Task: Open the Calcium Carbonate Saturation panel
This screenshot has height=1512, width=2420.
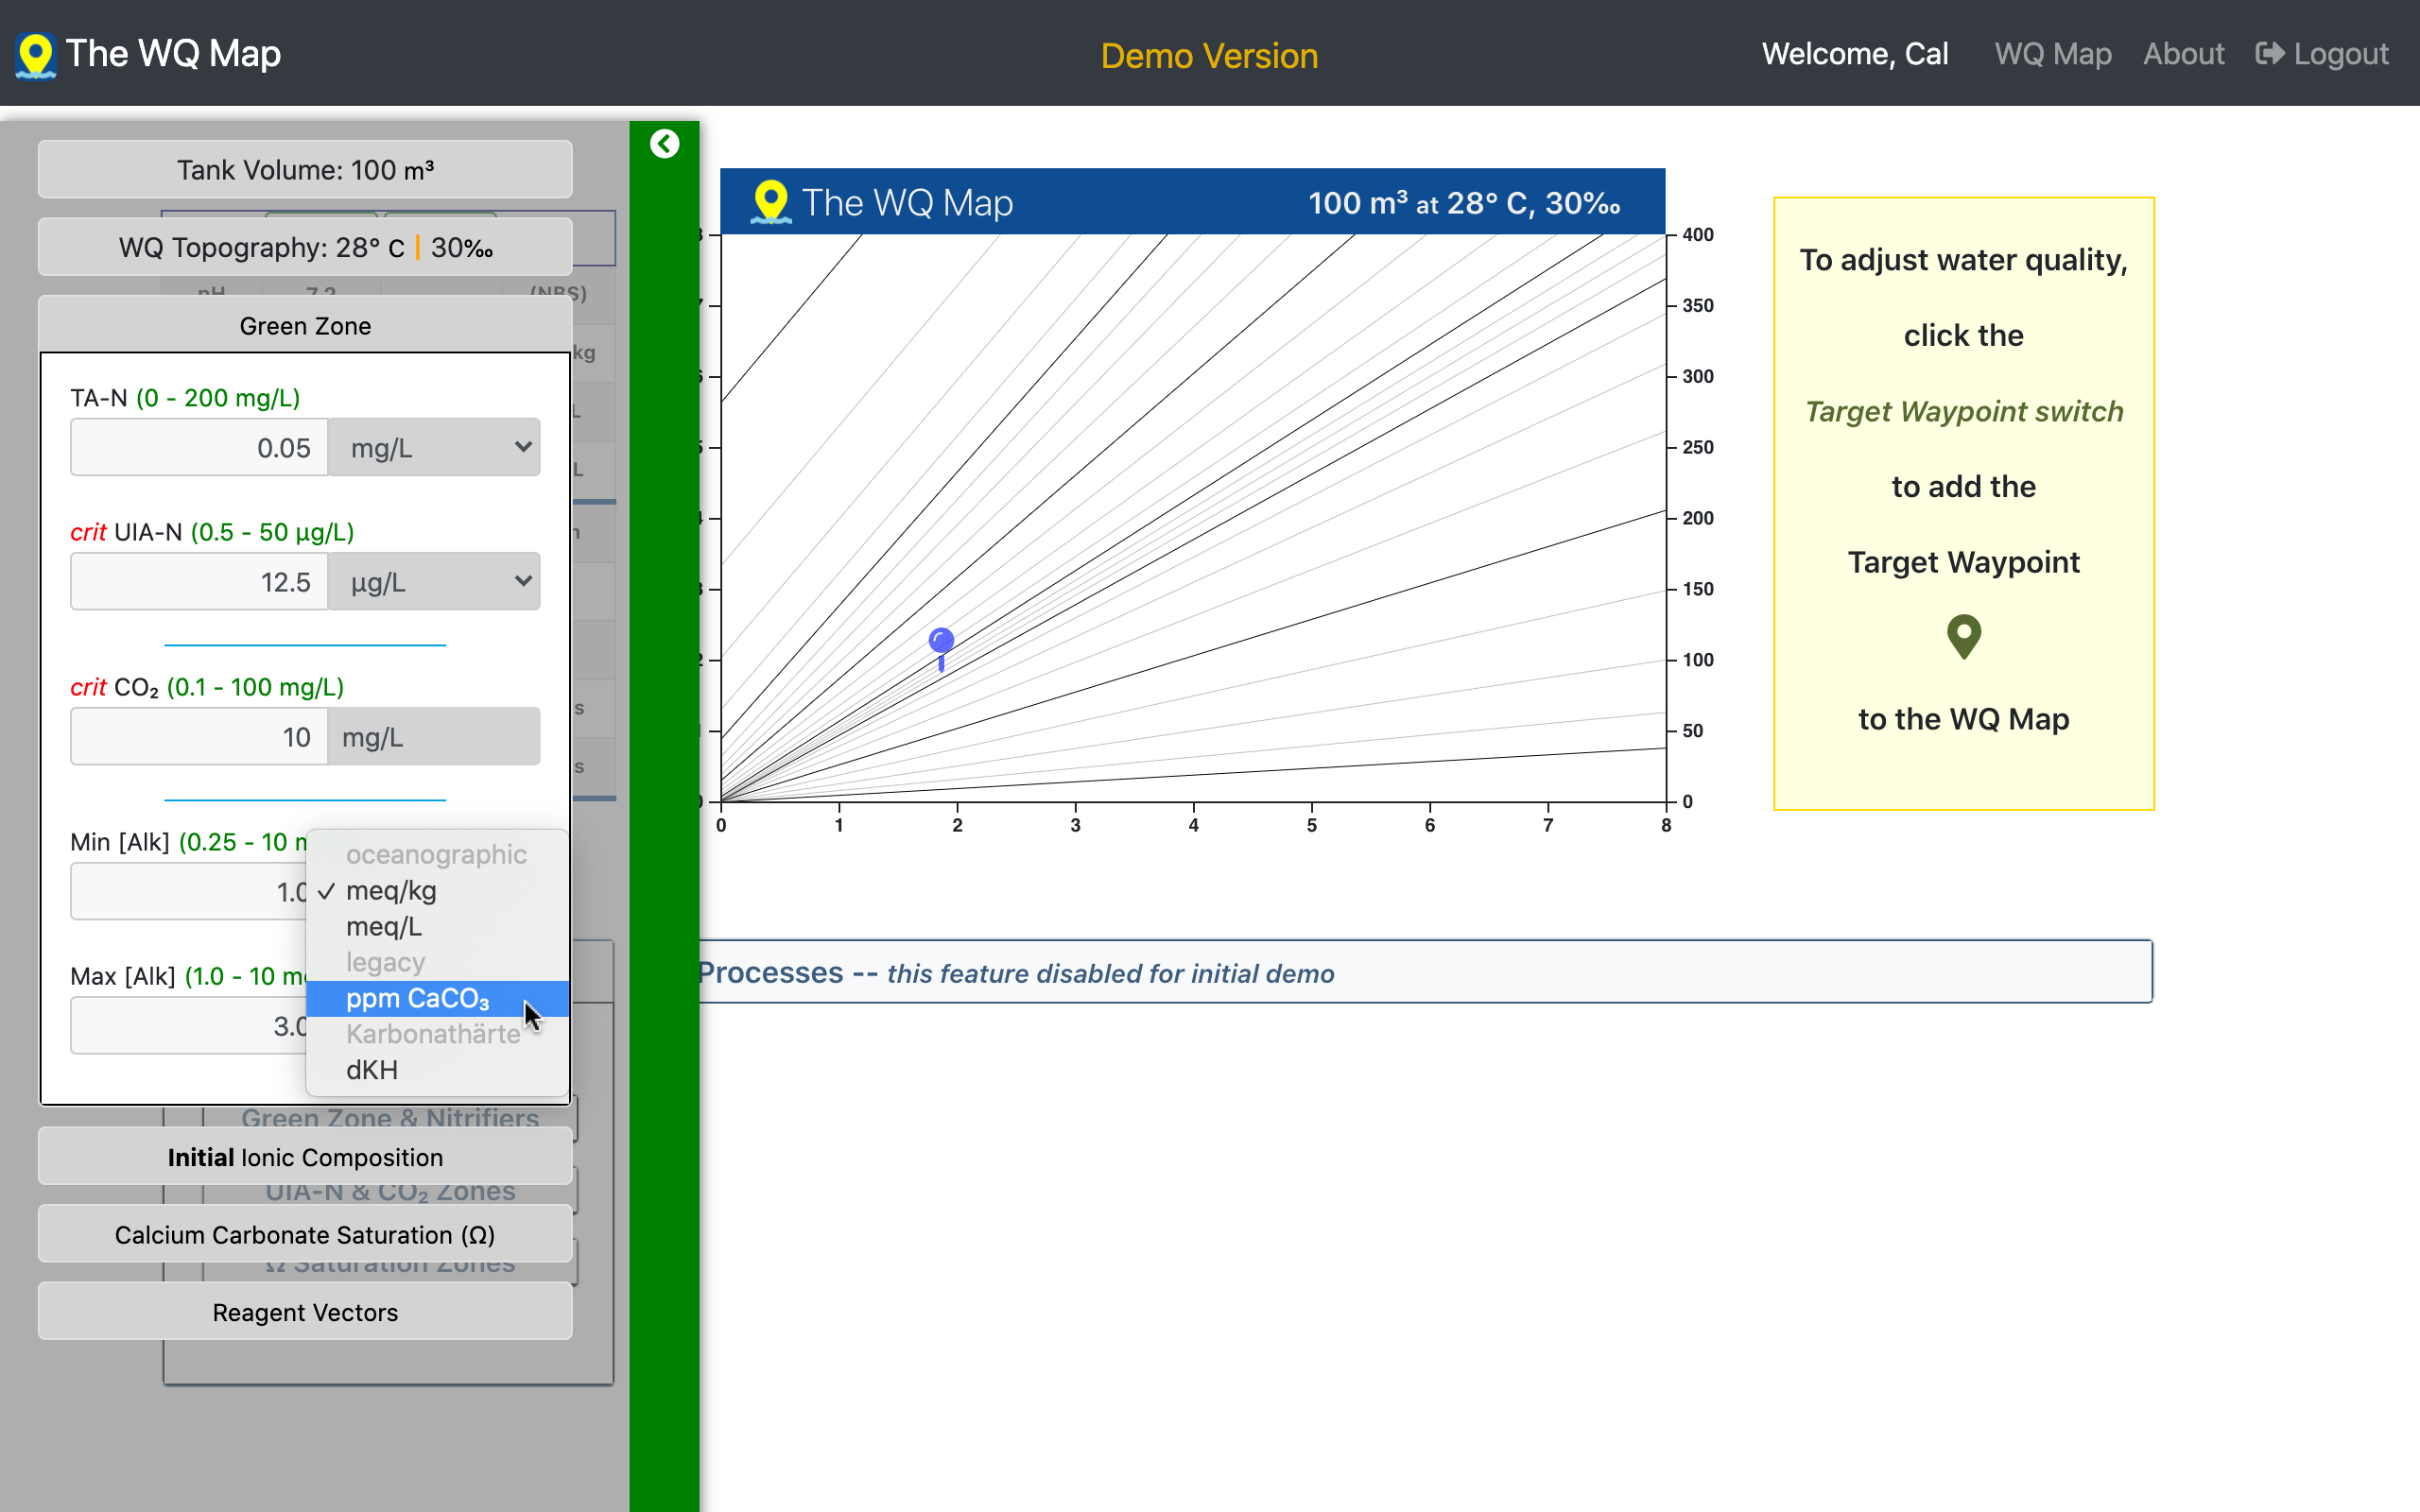Action: [305, 1235]
